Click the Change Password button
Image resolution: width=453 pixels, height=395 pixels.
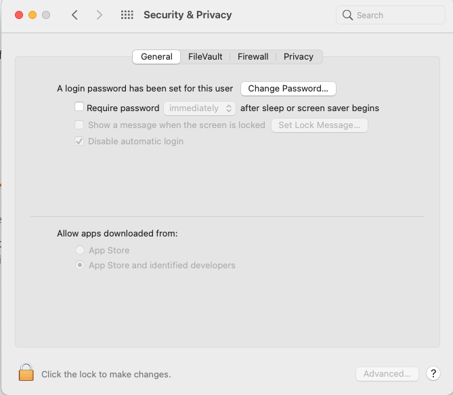(x=288, y=89)
